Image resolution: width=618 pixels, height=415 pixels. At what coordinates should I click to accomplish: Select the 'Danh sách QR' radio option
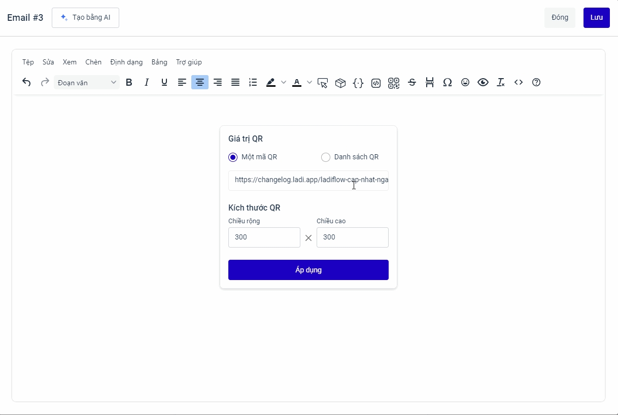pos(326,157)
